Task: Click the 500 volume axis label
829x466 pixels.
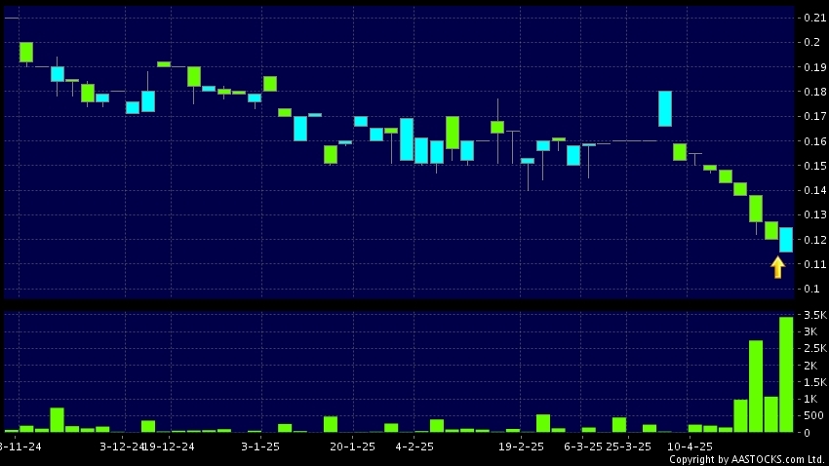Action: (x=813, y=416)
